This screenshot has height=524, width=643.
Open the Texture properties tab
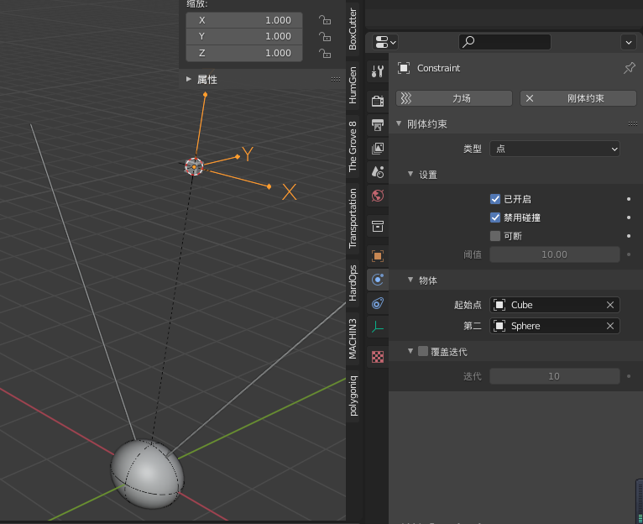[x=377, y=357]
